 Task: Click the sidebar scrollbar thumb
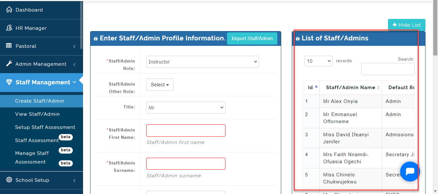pyautogui.click(x=81, y=25)
